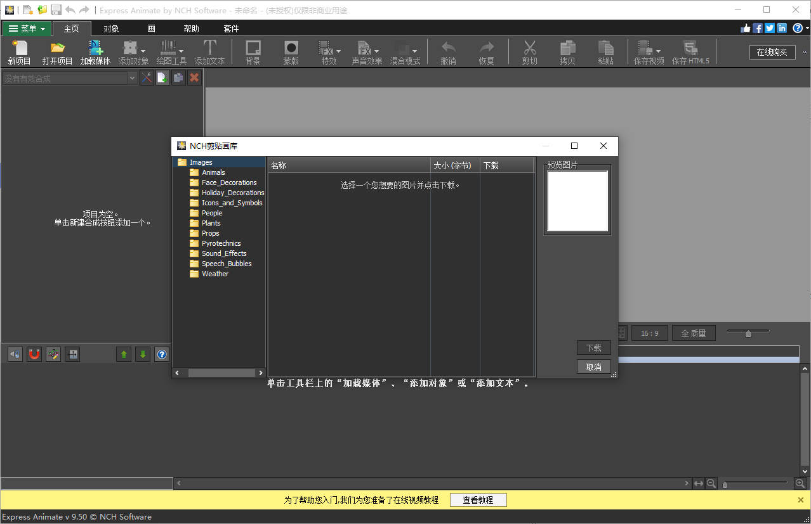Switch to the 套件 tab
Viewport: 811px width, 524px height.
pos(231,29)
